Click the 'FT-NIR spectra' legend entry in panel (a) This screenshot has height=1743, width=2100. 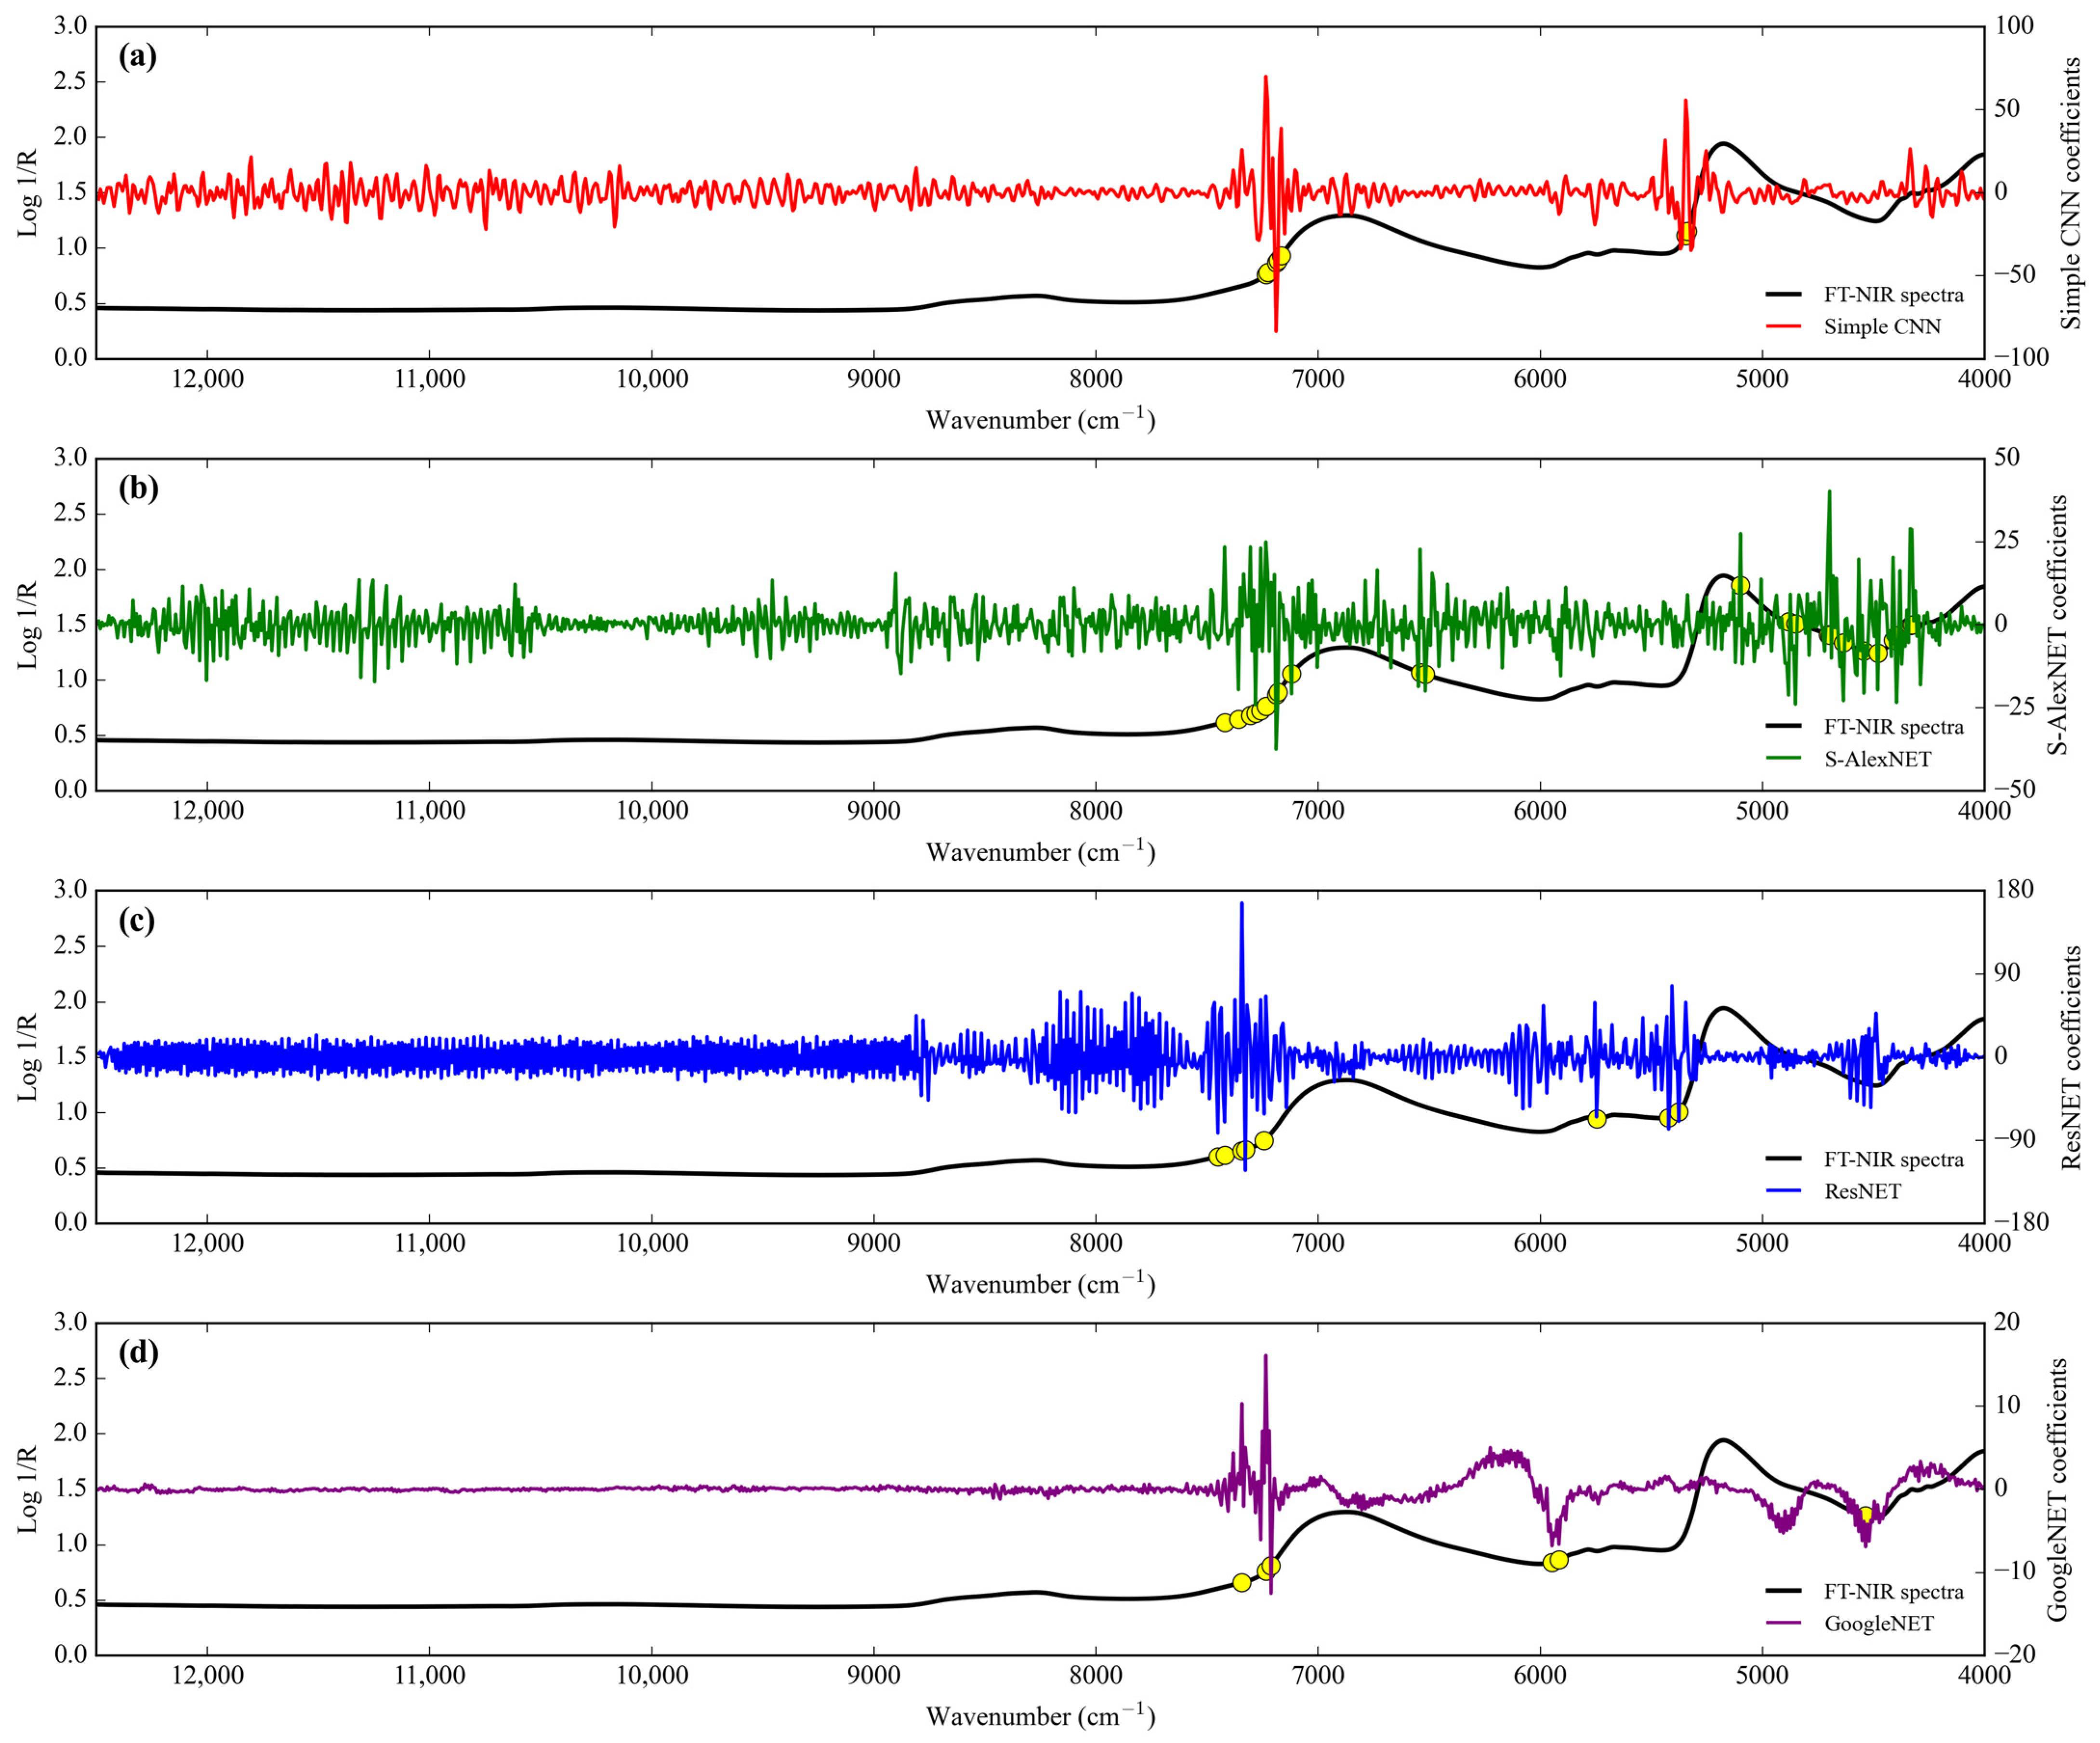pos(1893,295)
